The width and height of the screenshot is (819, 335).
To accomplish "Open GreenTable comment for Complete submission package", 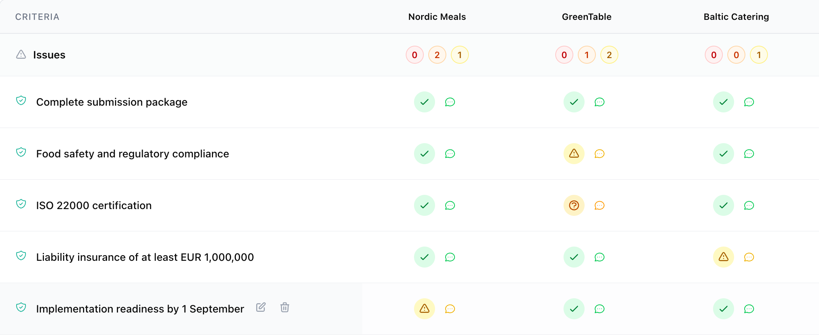I will (x=600, y=102).
